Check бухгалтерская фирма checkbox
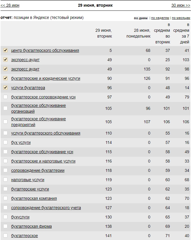 5,226
